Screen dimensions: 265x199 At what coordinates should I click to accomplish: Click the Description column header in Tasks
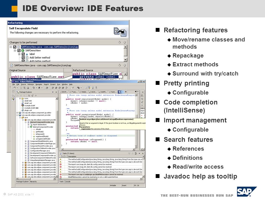click(105, 156)
